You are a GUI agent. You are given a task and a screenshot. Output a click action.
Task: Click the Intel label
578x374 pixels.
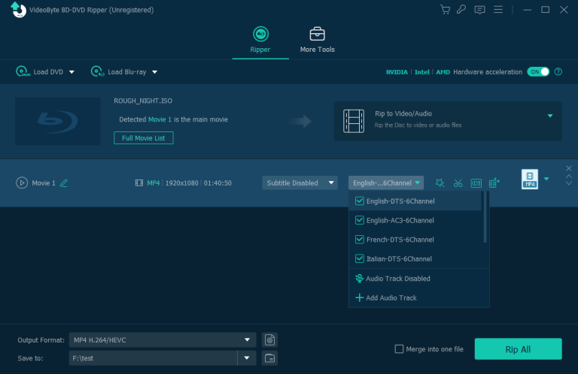[421, 72]
